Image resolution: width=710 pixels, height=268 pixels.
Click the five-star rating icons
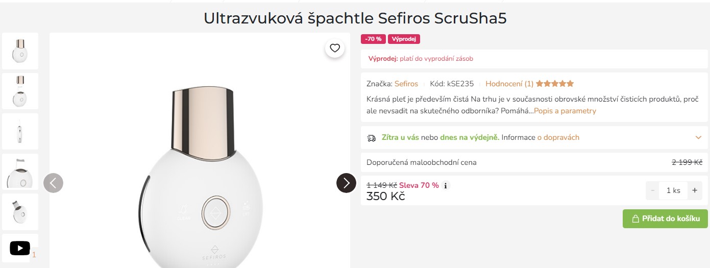point(555,84)
